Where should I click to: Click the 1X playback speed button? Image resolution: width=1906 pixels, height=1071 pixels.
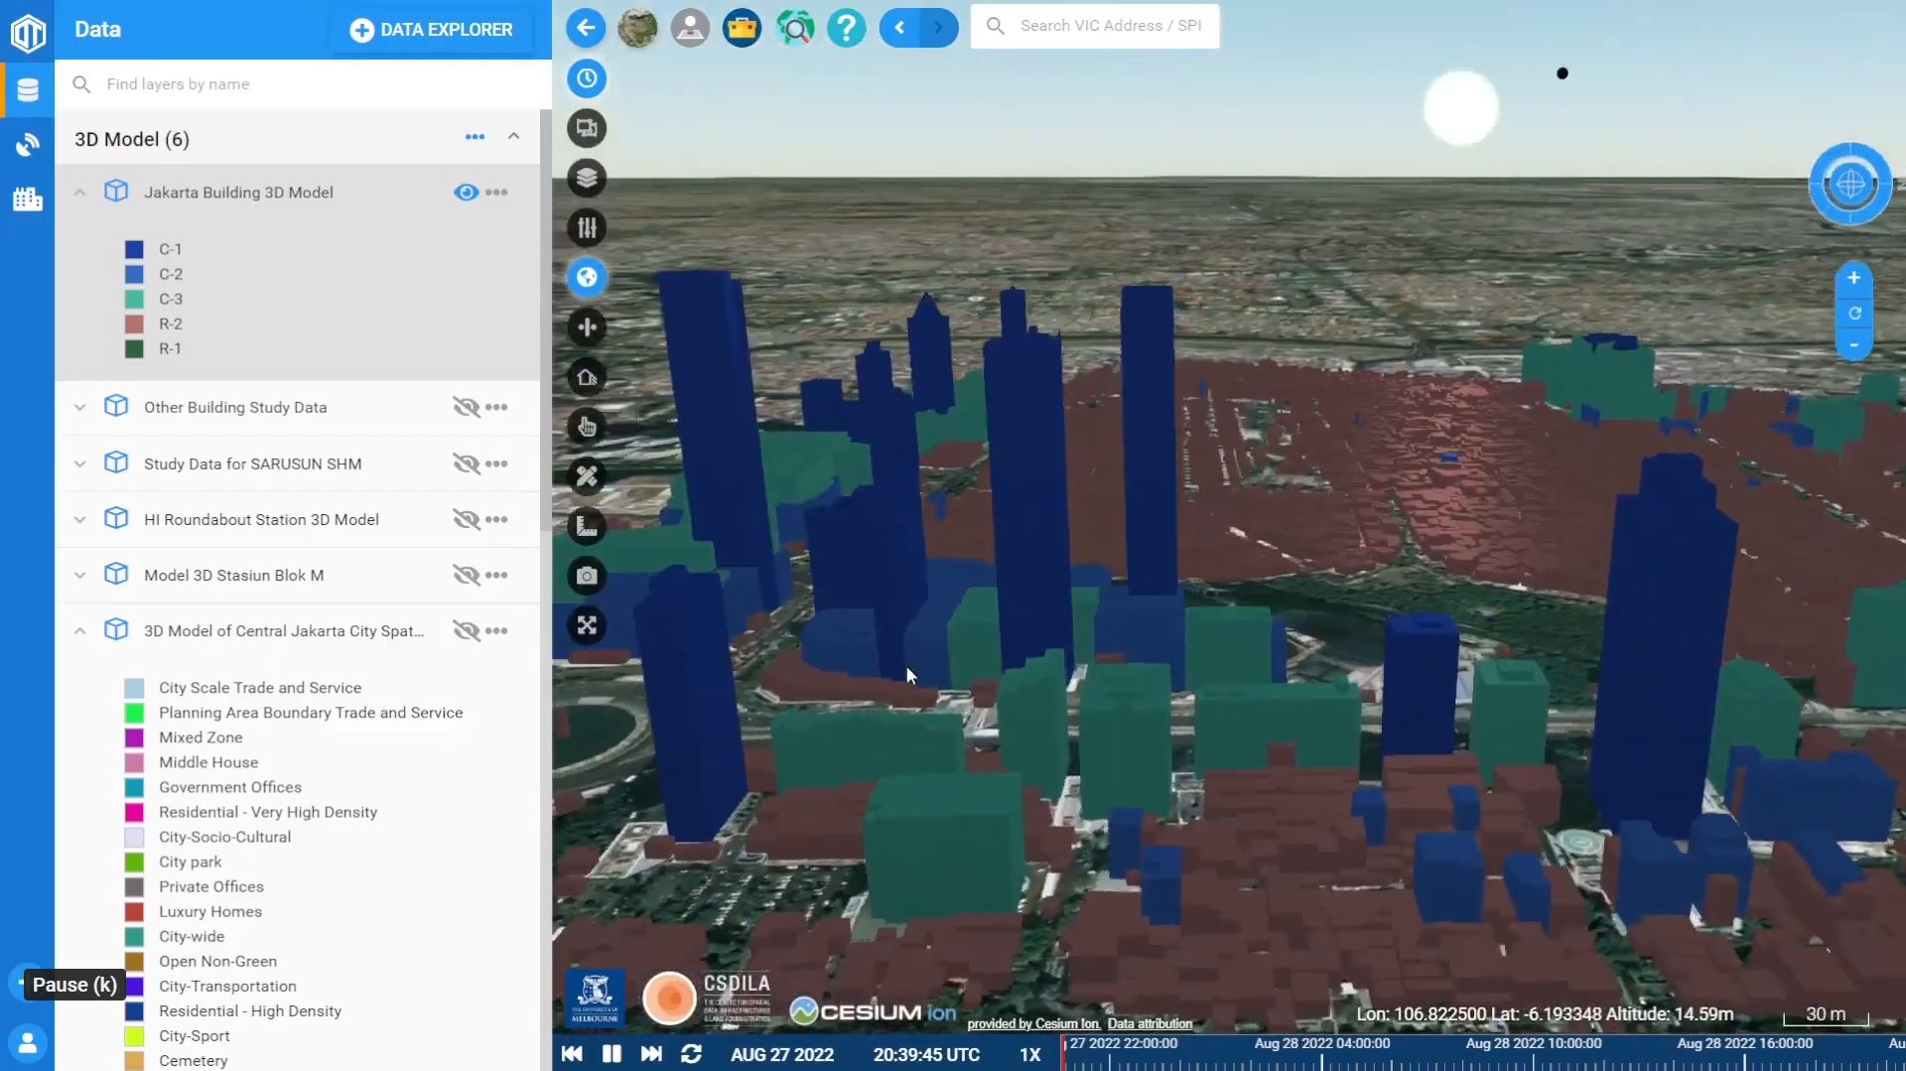pyautogui.click(x=1030, y=1054)
